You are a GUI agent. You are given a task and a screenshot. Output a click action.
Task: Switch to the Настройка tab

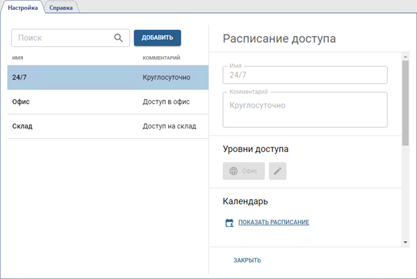tap(23, 7)
